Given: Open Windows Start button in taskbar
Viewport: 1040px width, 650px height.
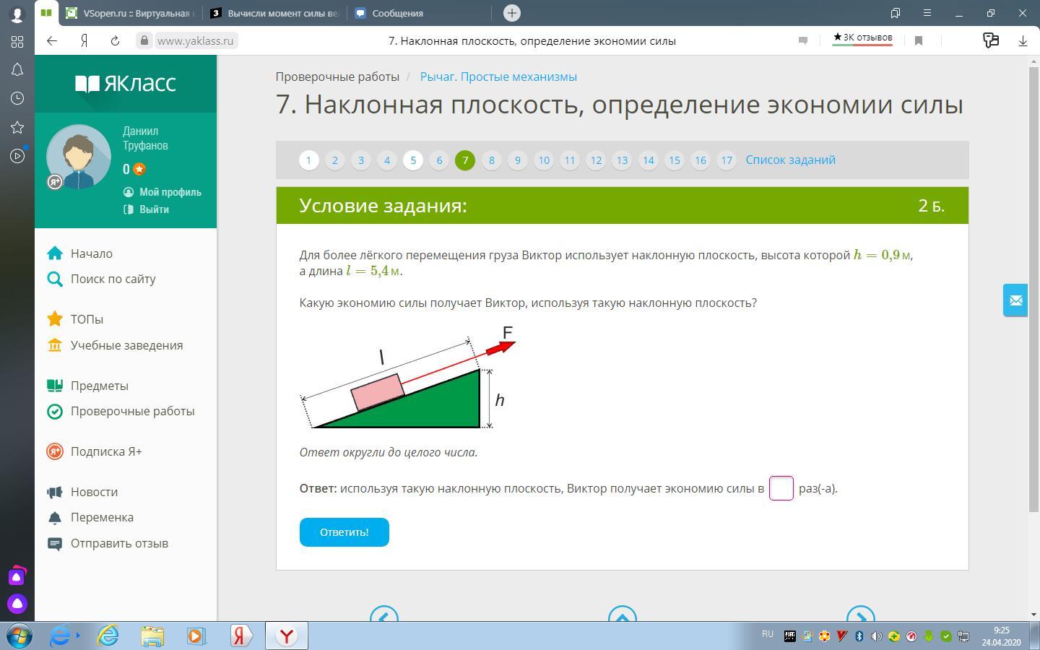Looking at the screenshot, I should tap(19, 636).
